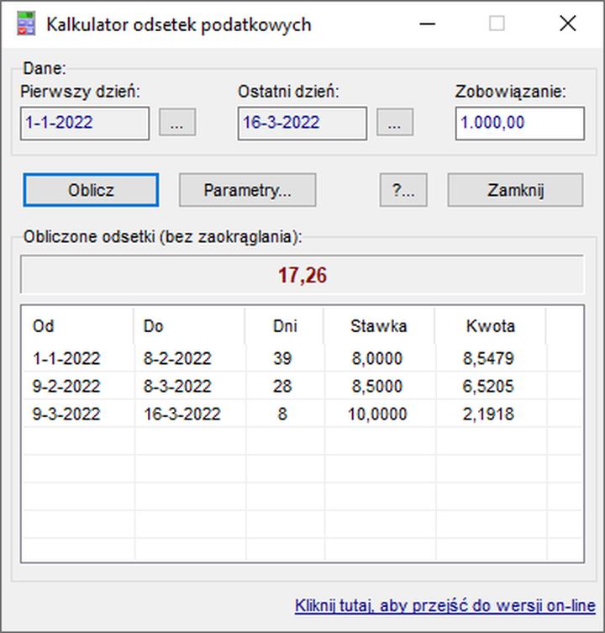Screen dimensions: 605x633
Task: Sort by the Dni column header
Action: (x=285, y=326)
